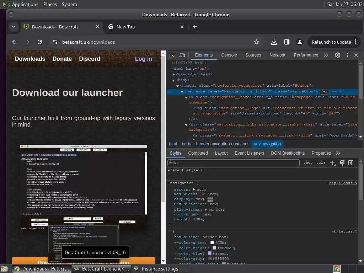Toggle Chrome side panel icon
Image resolution: width=364 pixels, height=273 pixels.
click(x=287, y=42)
